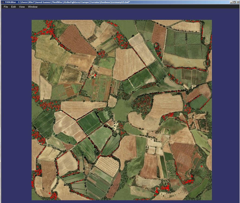Click the TODEditor icon in title bar
Viewport: 240px width, 203px height.
[x=3, y=2]
